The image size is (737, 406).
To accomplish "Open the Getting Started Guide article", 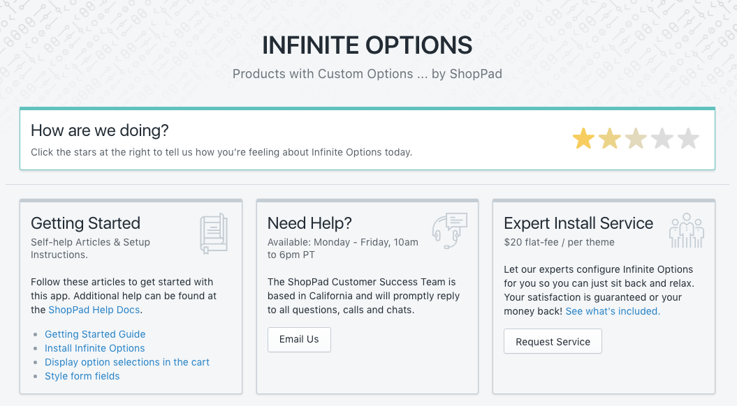I will [95, 334].
